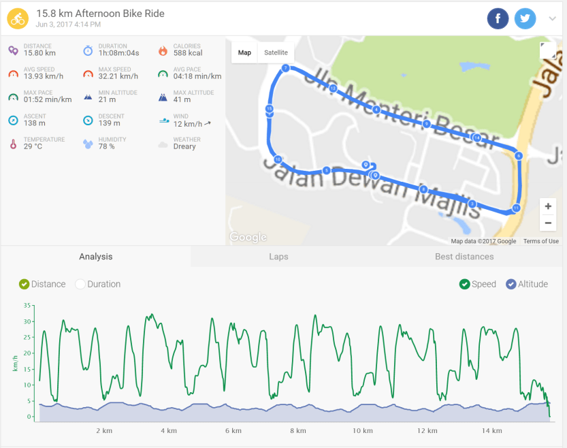
Task: Share the ride on Twitter
Action: (x=525, y=18)
